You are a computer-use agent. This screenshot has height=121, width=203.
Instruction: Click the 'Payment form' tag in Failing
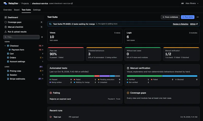coord(114,99)
